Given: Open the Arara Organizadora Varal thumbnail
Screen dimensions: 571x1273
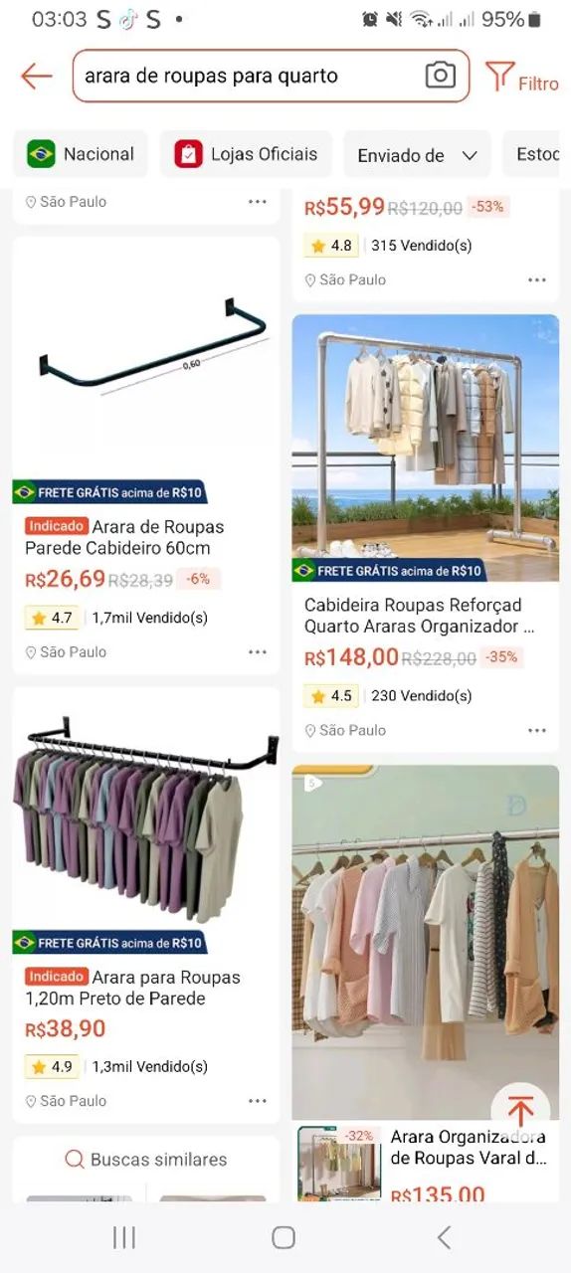Looking at the screenshot, I should click(x=339, y=1164).
